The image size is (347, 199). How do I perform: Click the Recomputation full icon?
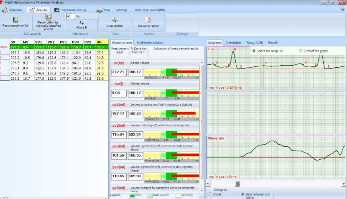[x=15, y=19]
